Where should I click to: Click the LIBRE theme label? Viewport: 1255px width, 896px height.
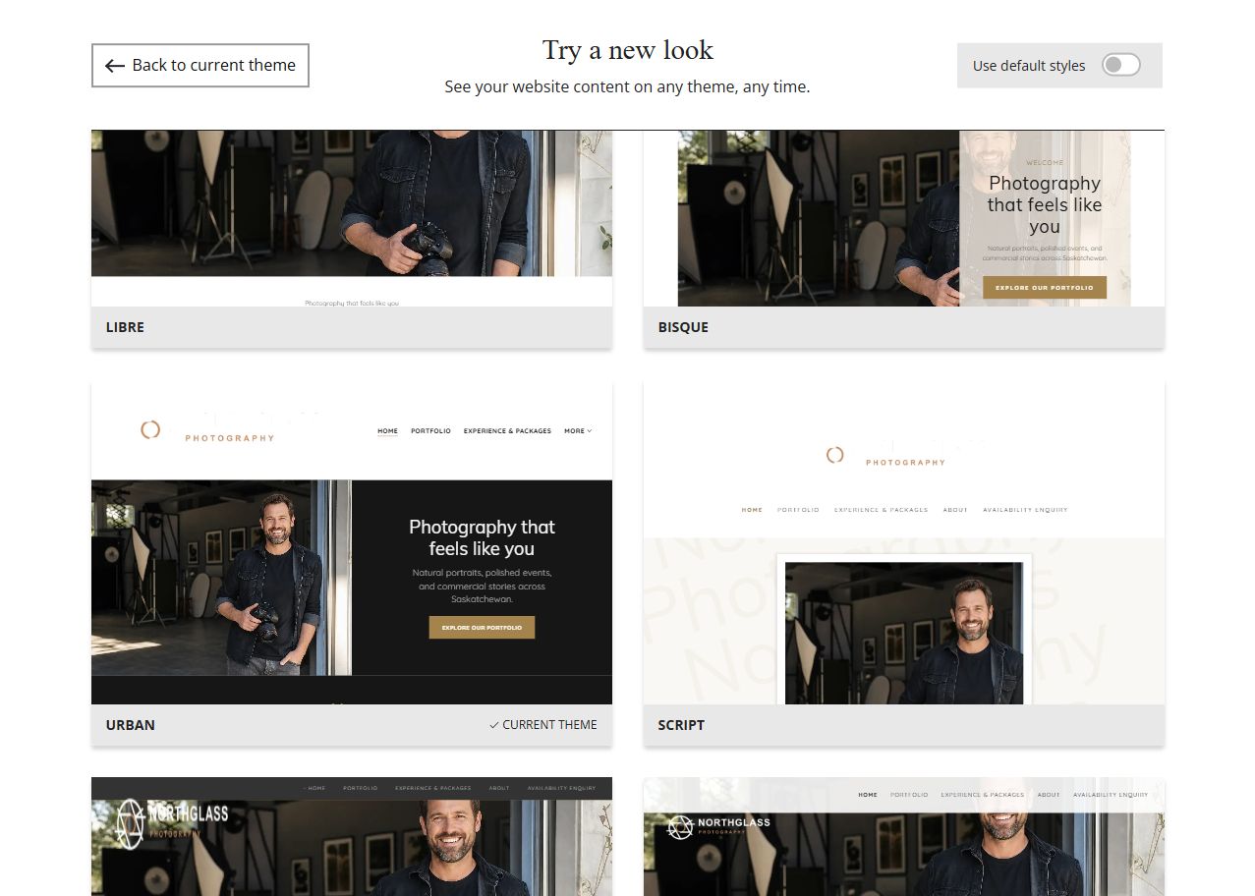pyautogui.click(x=125, y=327)
